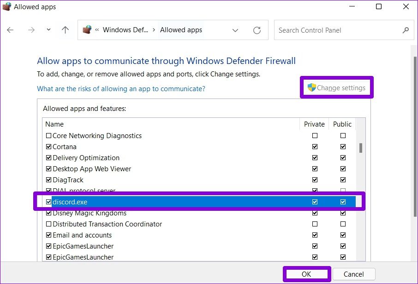Click the forward navigation arrow

coord(31,30)
